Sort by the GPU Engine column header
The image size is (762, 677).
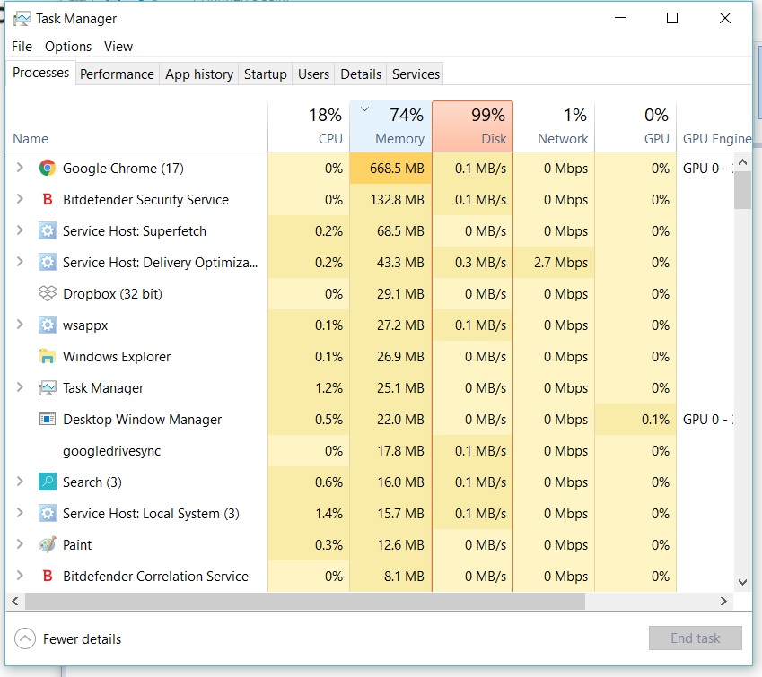[714, 126]
